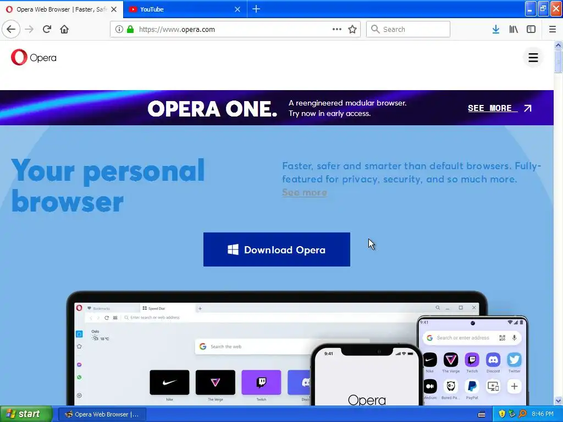Click the magnifier system tray icon
Viewport: 563px width, 422px height.
click(523, 414)
